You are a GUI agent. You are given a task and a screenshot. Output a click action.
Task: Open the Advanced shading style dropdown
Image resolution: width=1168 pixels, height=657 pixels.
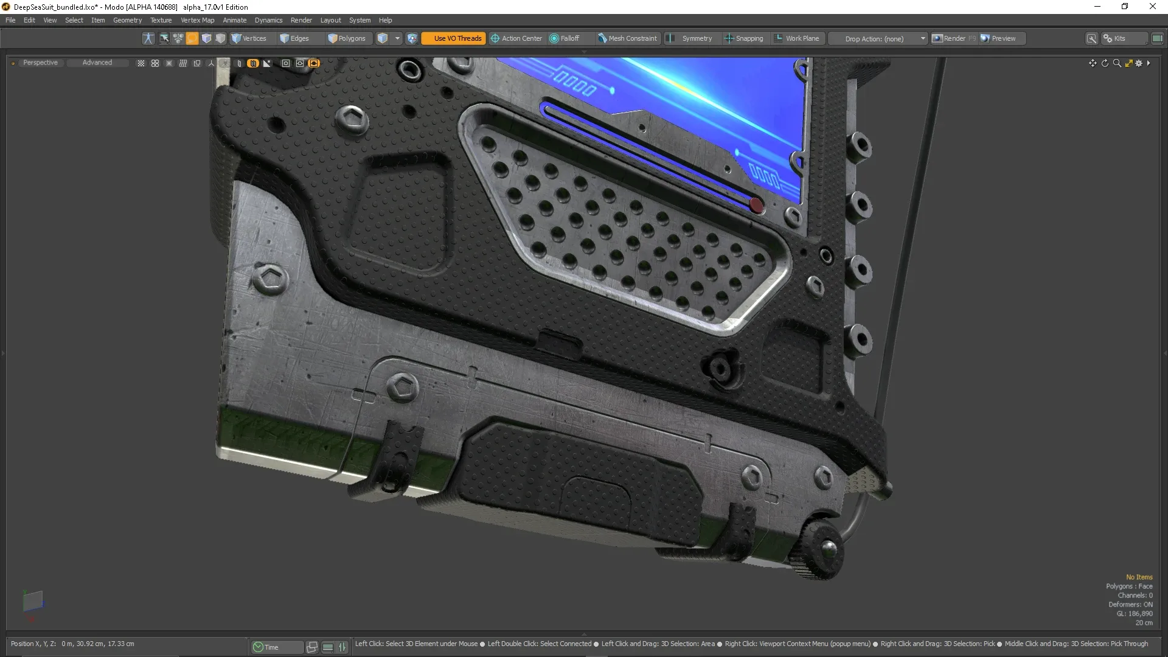tap(97, 63)
